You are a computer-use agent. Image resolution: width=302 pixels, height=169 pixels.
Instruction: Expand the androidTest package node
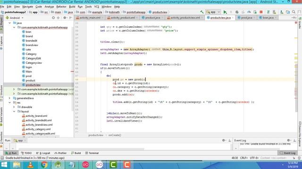click(x=14, y=89)
